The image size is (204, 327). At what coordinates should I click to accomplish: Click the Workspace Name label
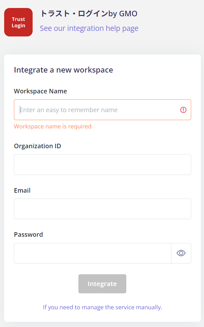click(41, 91)
